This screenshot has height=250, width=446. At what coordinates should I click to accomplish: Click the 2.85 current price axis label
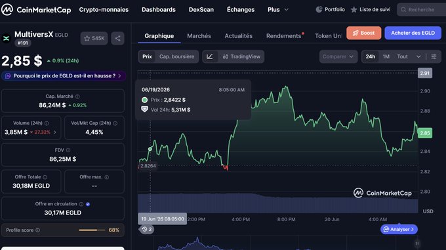[x=425, y=133]
